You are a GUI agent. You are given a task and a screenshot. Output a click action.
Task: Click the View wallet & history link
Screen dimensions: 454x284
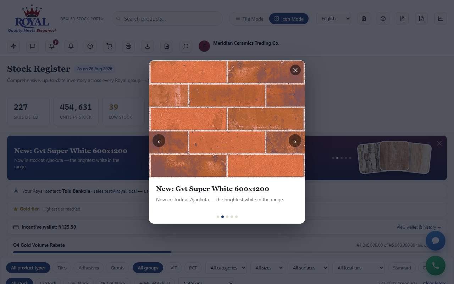419,227
